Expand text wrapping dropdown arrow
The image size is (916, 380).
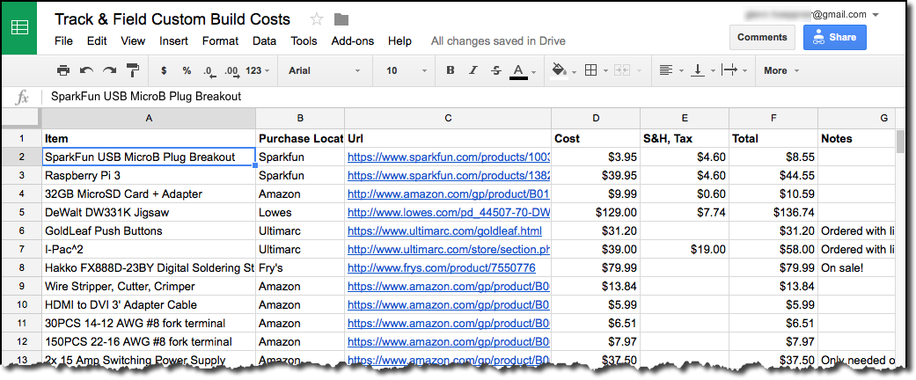744,71
